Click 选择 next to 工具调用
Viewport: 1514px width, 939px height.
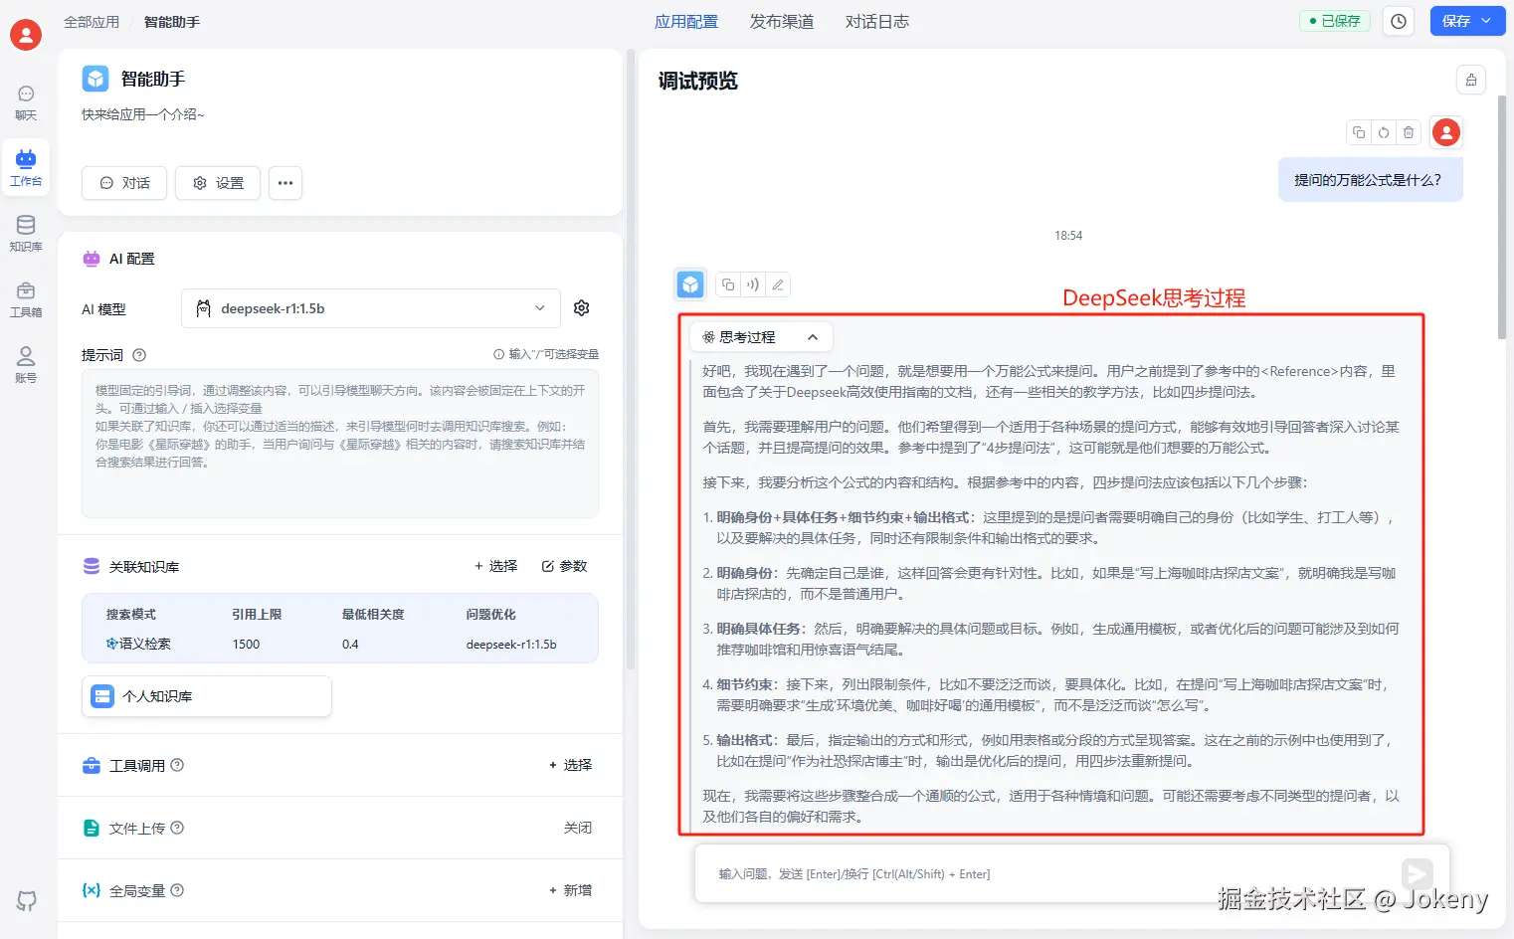click(570, 765)
